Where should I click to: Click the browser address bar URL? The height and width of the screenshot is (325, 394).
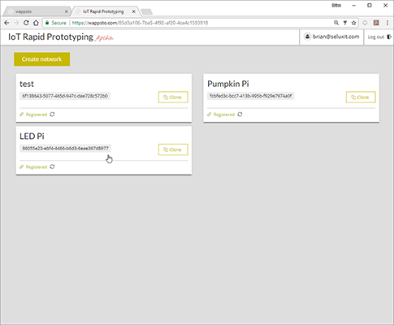[x=140, y=23]
